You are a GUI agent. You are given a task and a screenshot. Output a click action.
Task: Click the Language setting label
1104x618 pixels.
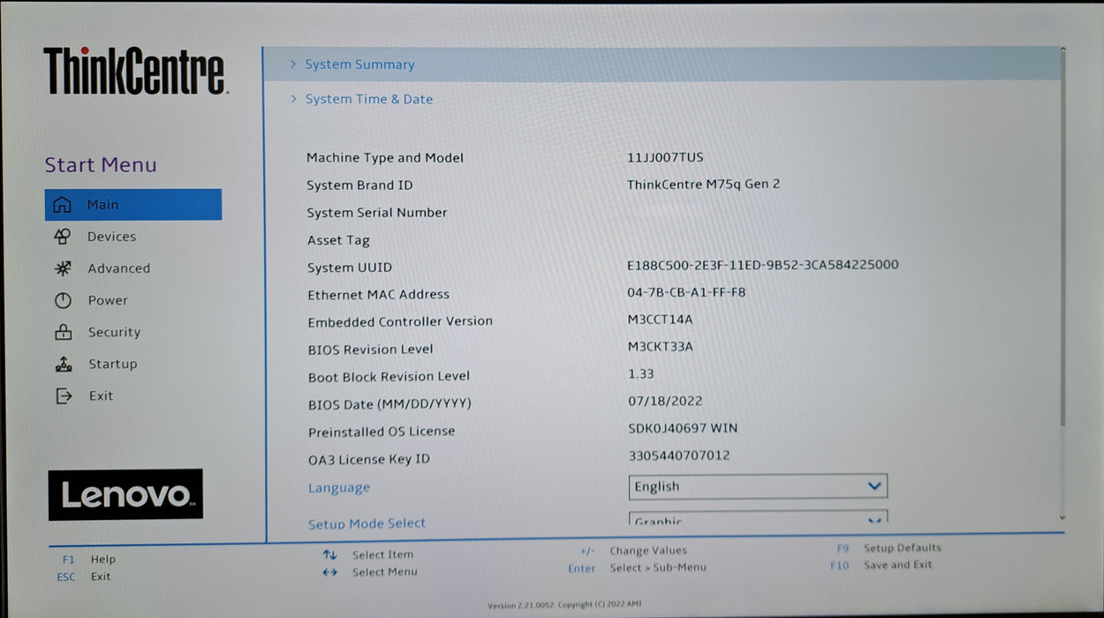[x=339, y=488]
